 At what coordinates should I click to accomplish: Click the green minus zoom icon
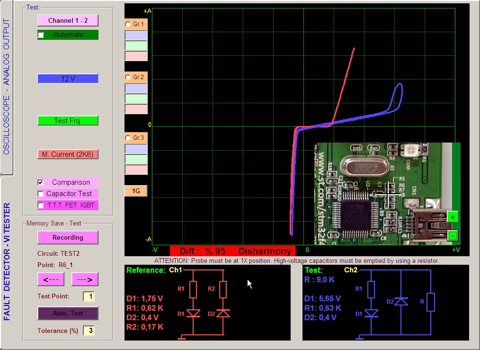coord(453,235)
